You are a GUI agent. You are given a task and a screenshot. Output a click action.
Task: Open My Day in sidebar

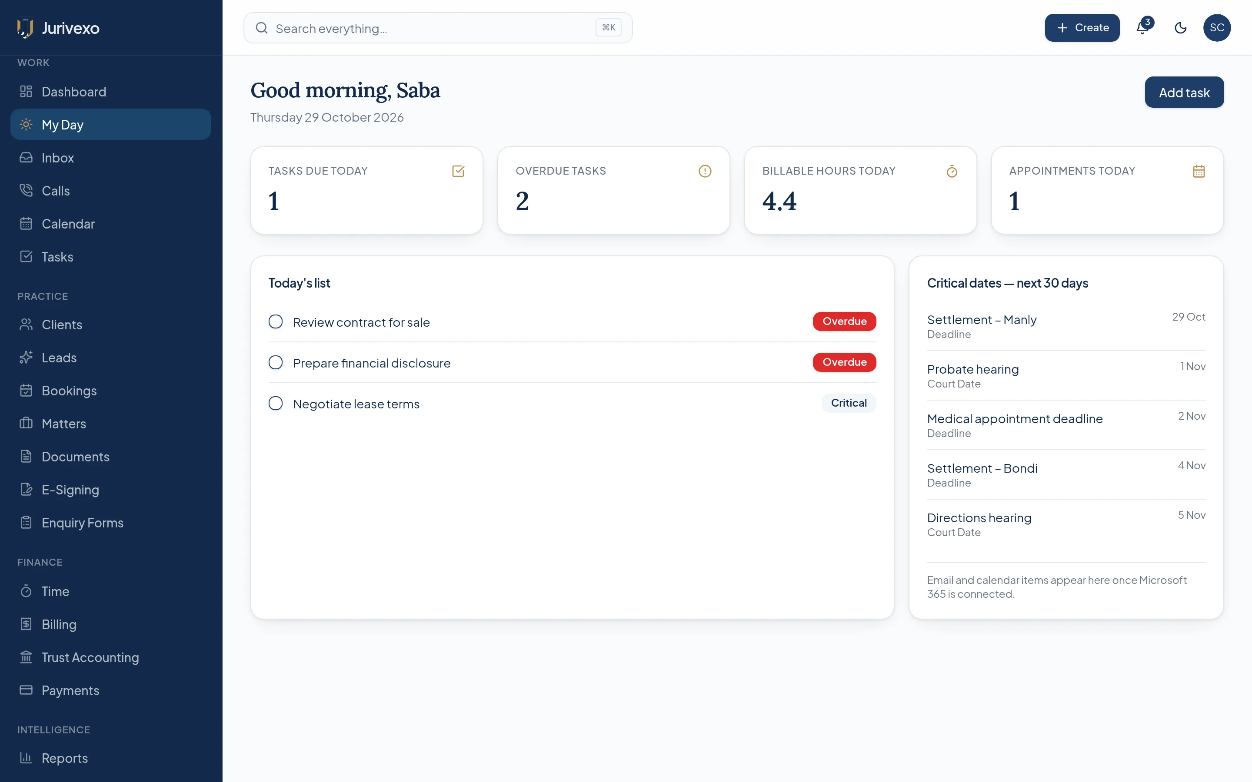coord(111,125)
